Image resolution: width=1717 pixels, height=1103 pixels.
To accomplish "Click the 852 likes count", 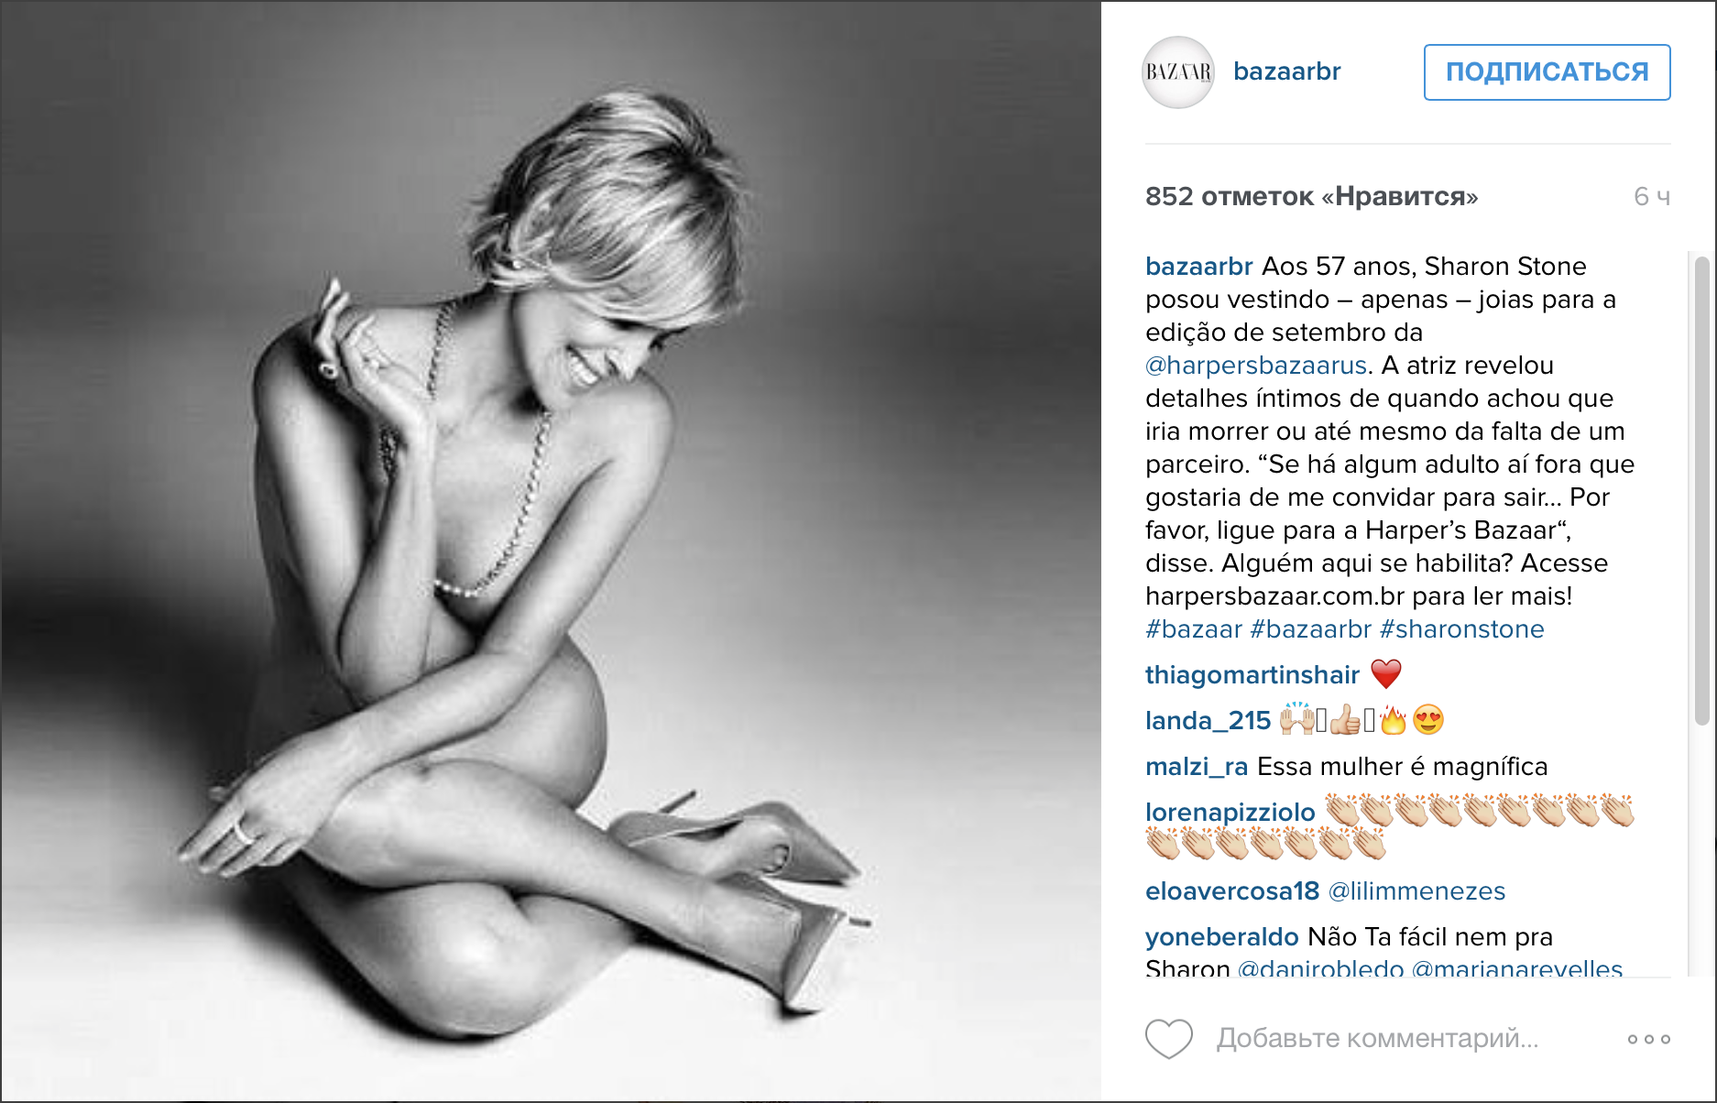I will coord(1312,197).
